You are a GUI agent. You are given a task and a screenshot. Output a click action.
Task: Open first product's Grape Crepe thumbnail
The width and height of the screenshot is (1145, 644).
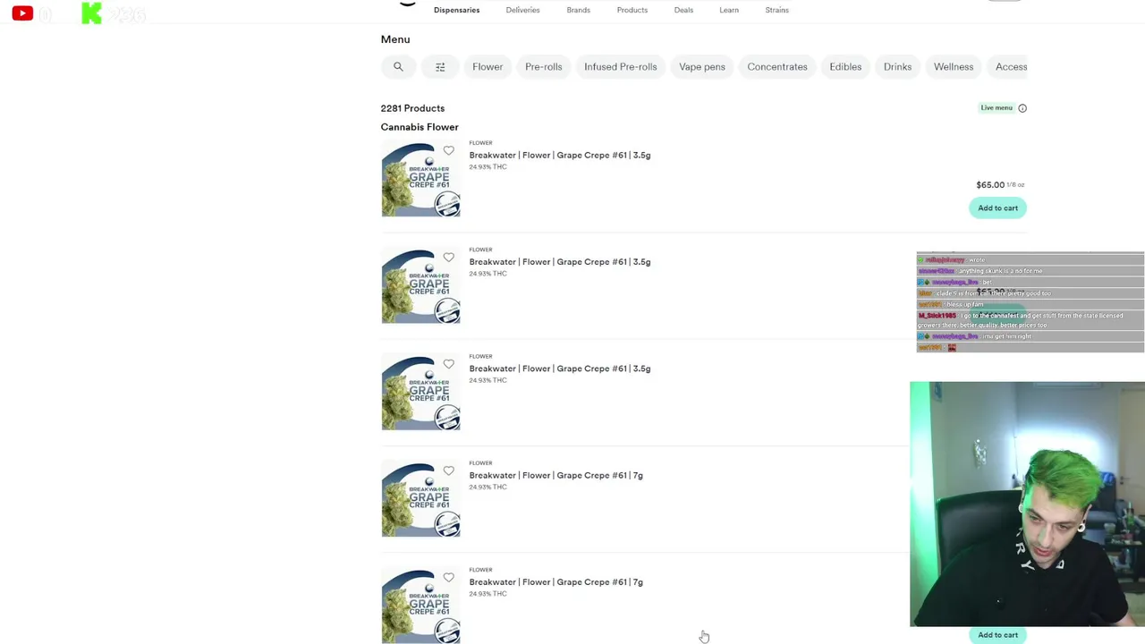pos(420,179)
